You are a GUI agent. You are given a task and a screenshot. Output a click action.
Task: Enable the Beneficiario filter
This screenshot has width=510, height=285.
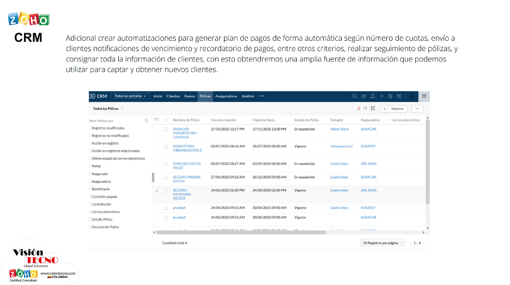click(90, 189)
